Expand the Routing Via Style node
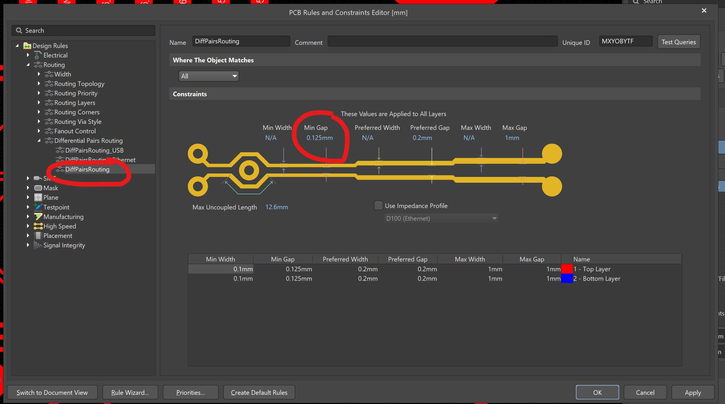 coord(39,122)
